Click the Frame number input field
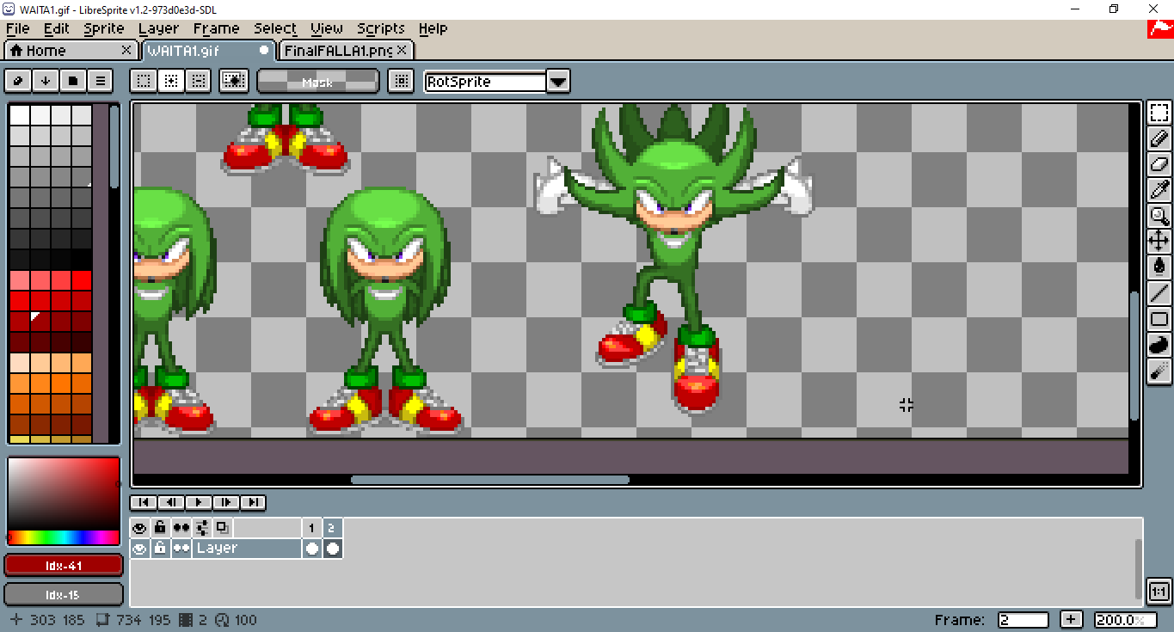This screenshot has width=1174, height=632. coord(1023,620)
